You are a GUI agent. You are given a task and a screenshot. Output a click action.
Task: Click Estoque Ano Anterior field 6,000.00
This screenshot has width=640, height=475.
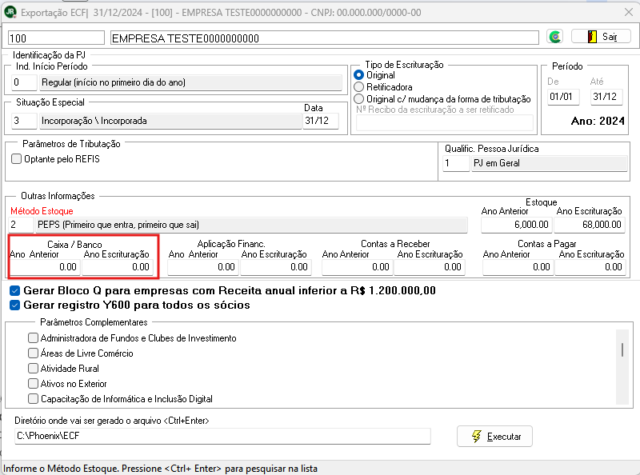(x=516, y=225)
